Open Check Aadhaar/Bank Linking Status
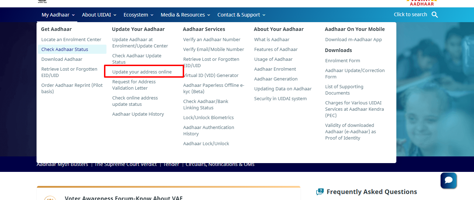Image resolution: width=474 pixels, height=200 pixels. coord(206,105)
